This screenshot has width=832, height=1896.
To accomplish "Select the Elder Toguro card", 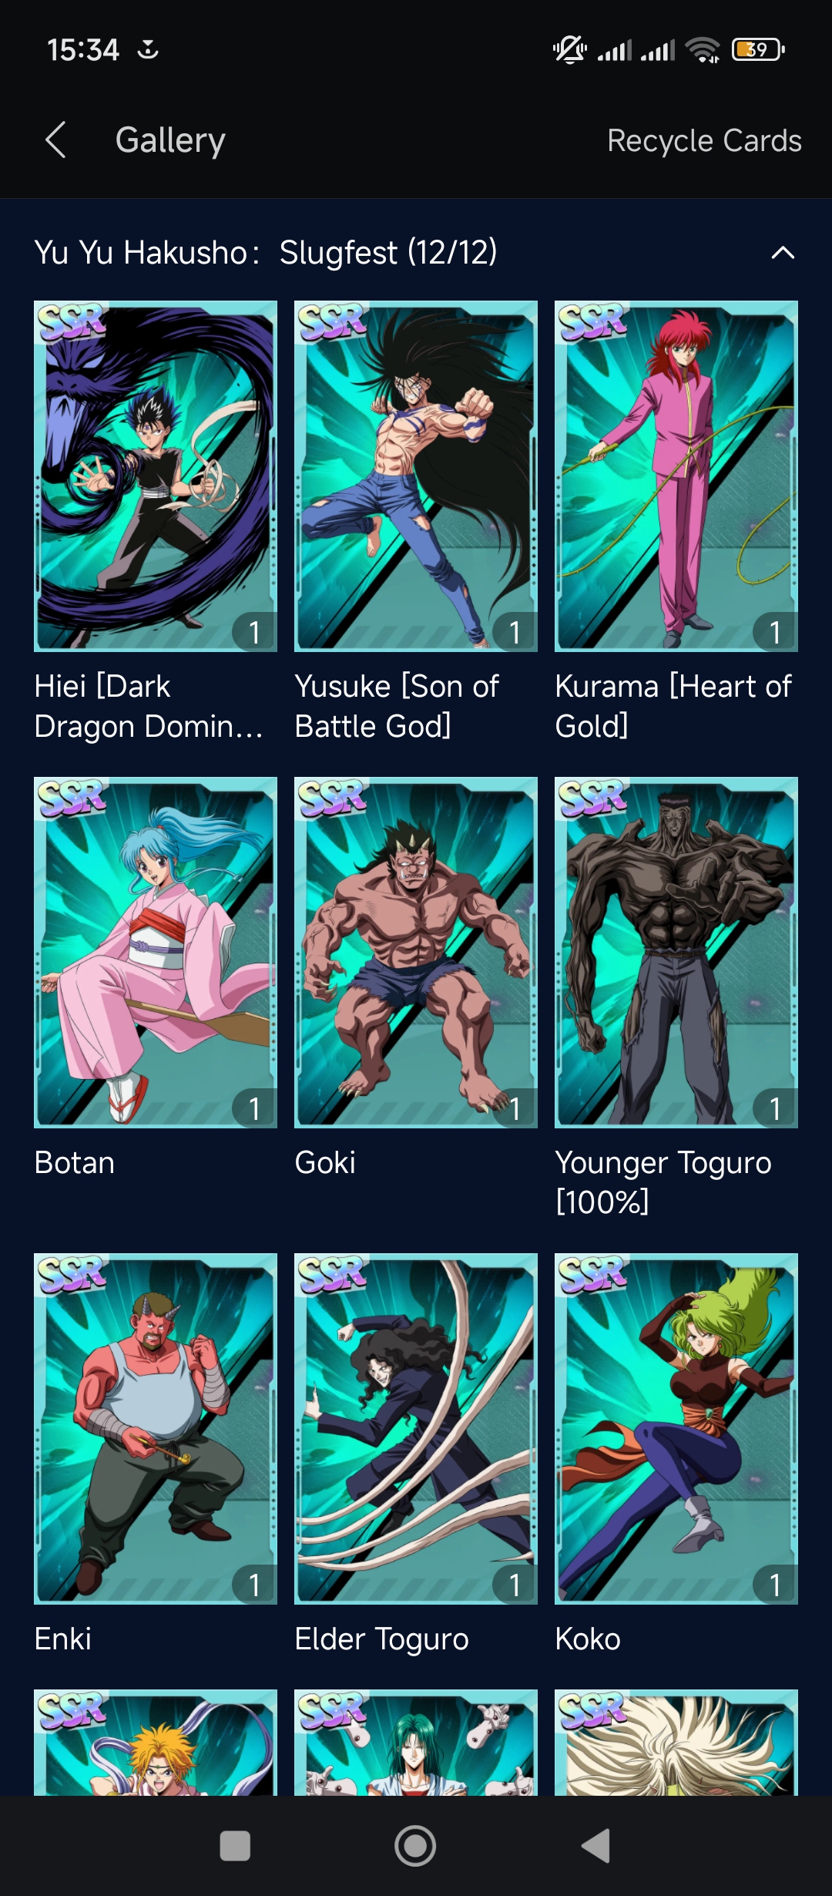I will coord(416,1429).
